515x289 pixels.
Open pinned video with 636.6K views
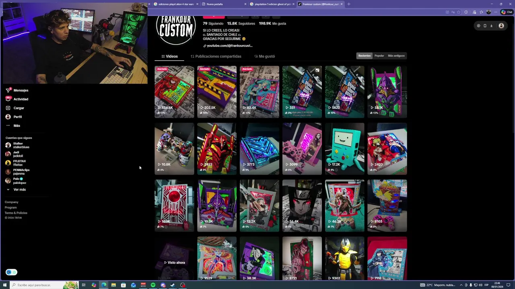[174, 92]
